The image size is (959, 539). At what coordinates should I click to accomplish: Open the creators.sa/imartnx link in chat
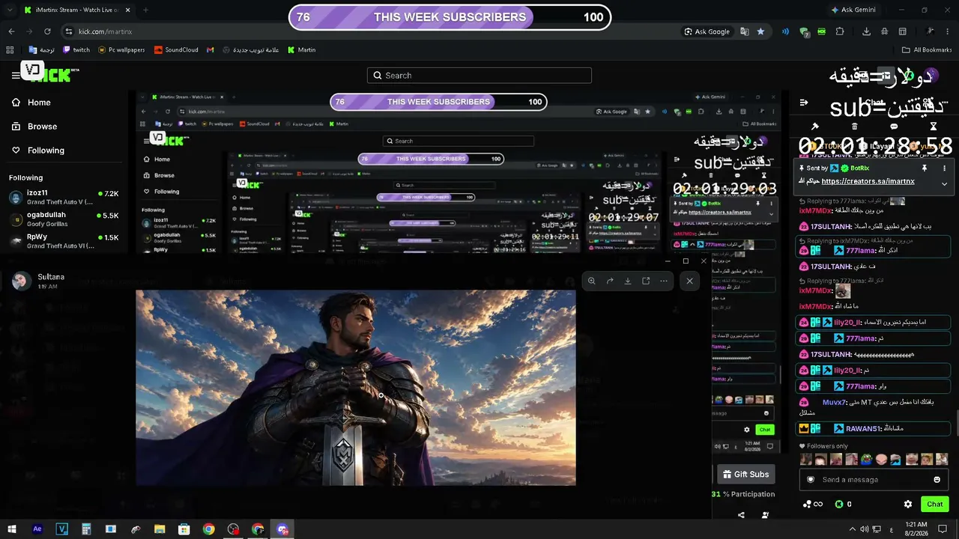(x=868, y=181)
